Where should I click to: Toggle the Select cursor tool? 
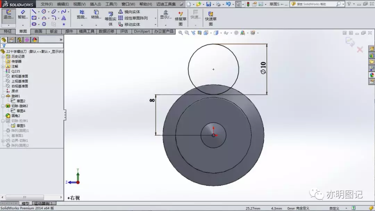[x=238, y=4]
